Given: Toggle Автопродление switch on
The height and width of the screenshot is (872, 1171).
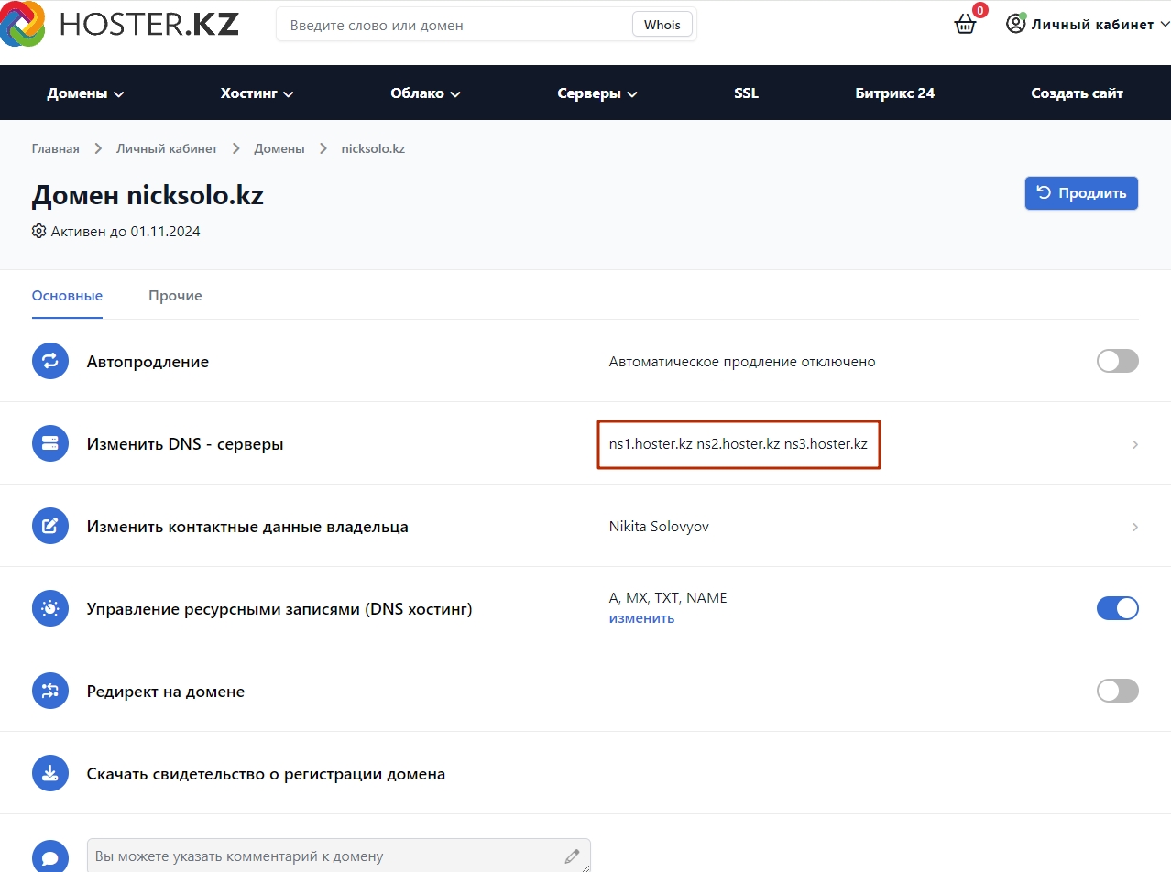Looking at the screenshot, I should click(x=1117, y=361).
